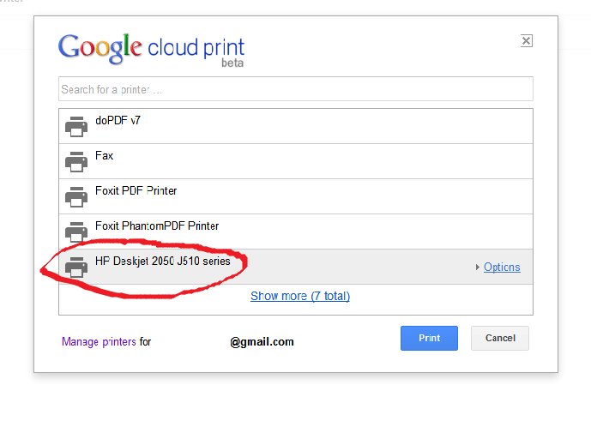The image size is (591, 421).
Task: Open the Options link for HP Deskjet
Action: point(502,268)
